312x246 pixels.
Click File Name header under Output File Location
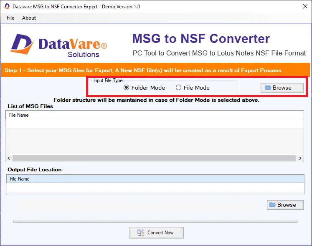click(155, 179)
